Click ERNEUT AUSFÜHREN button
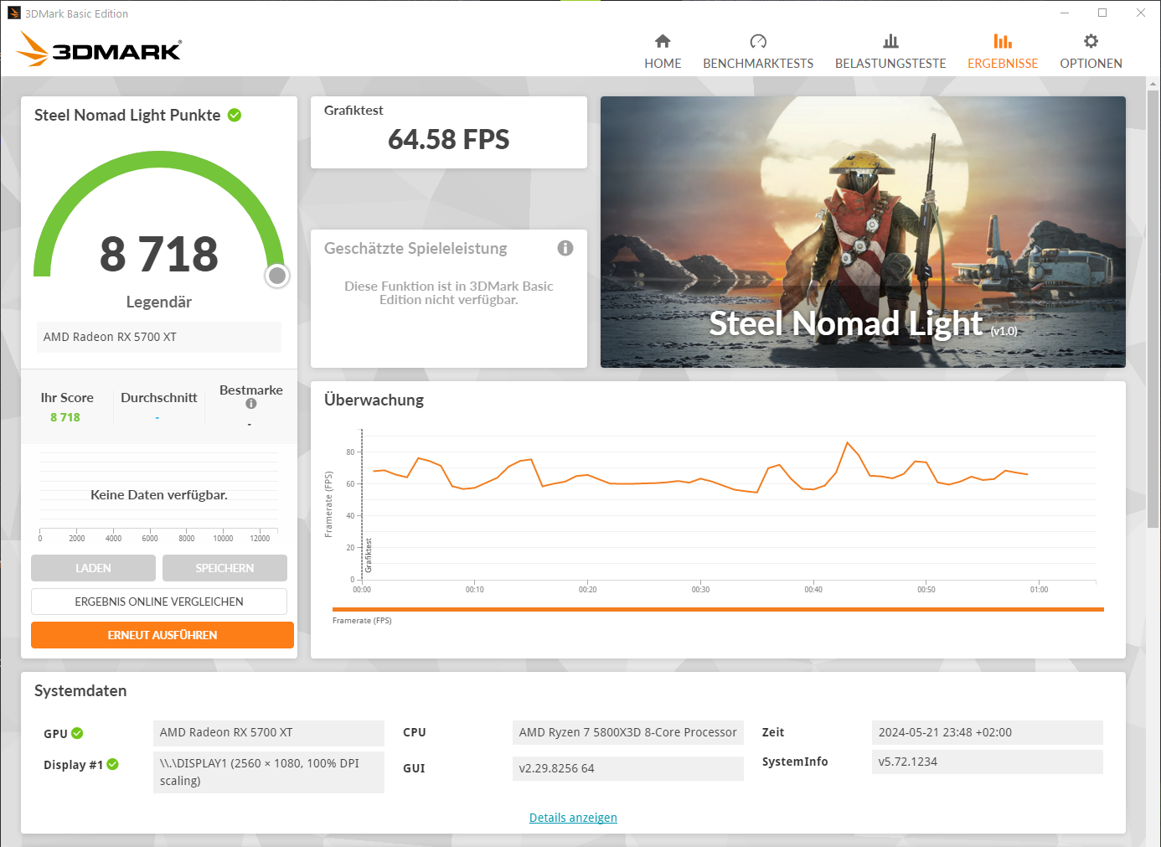This screenshot has height=847, width=1161. click(x=163, y=635)
